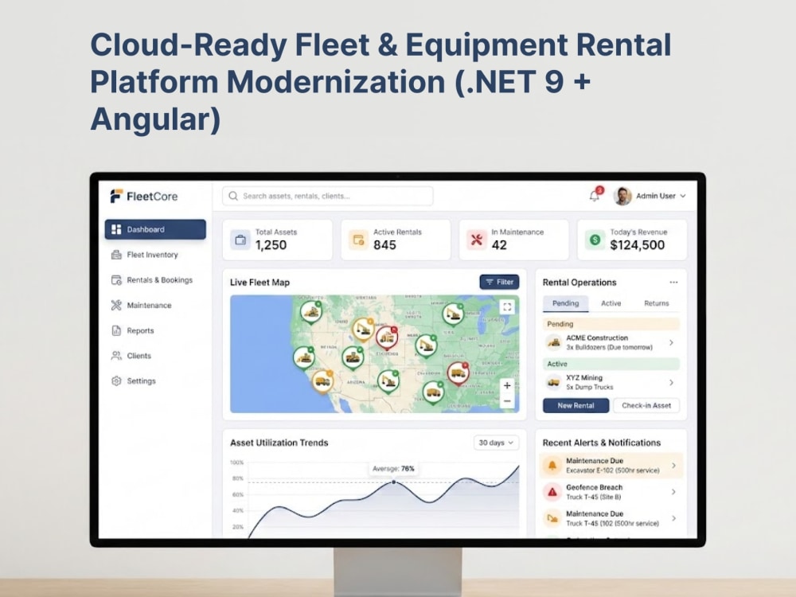Switch to the Pending tab
The height and width of the screenshot is (597, 796).
(565, 303)
